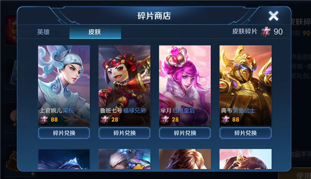Exchange fragments for 典韦 黄金武士 skin
The image size is (311, 179).
point(245,133)
